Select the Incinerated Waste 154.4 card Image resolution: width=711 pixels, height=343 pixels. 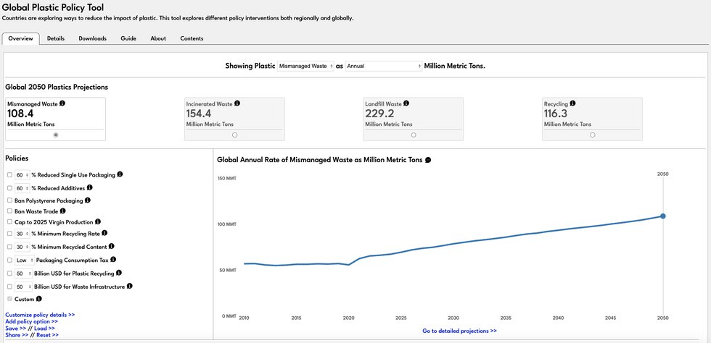234,119
